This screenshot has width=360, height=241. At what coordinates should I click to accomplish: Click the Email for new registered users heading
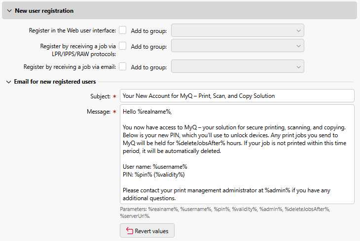55,82
